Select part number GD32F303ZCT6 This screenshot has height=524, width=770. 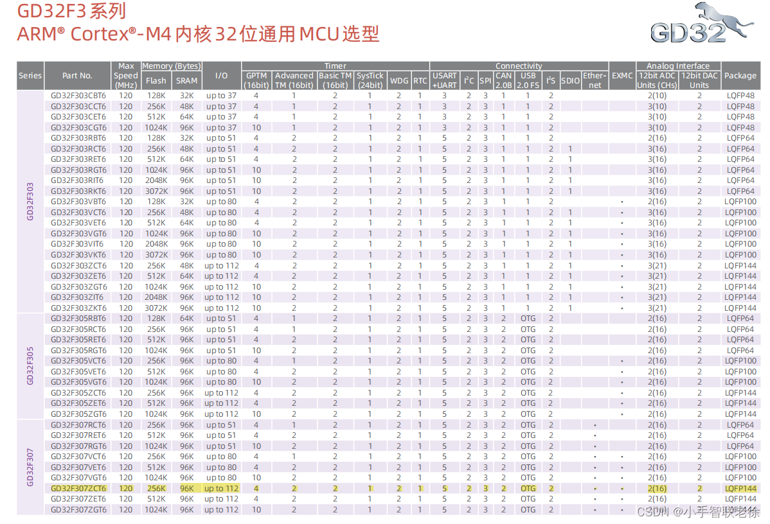(78, 265)
